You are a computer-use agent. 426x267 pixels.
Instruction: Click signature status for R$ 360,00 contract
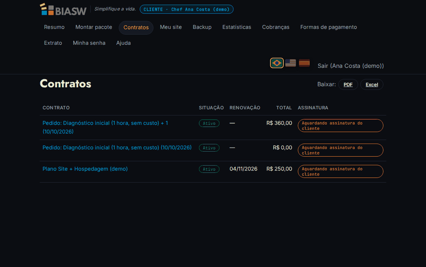[340, 126]
